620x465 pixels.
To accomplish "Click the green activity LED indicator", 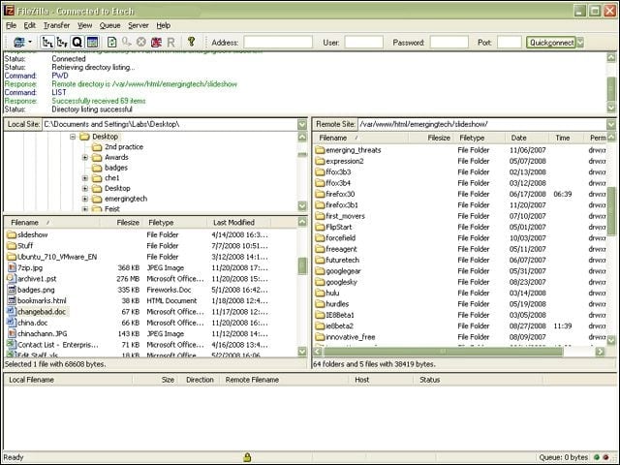I will (x=597, y=457).
